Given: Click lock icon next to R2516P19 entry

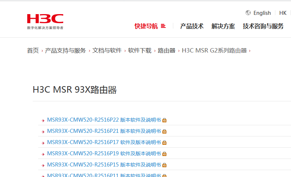Looking at the screenshot, I should [165, 154].
